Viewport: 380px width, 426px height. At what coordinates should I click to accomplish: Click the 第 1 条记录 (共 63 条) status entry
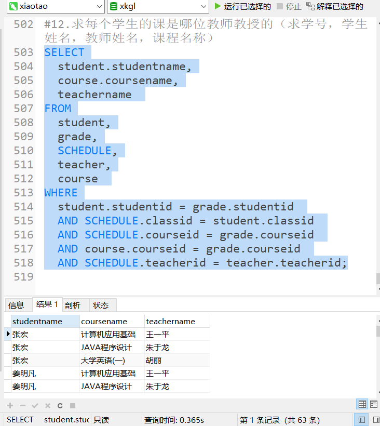280,420
